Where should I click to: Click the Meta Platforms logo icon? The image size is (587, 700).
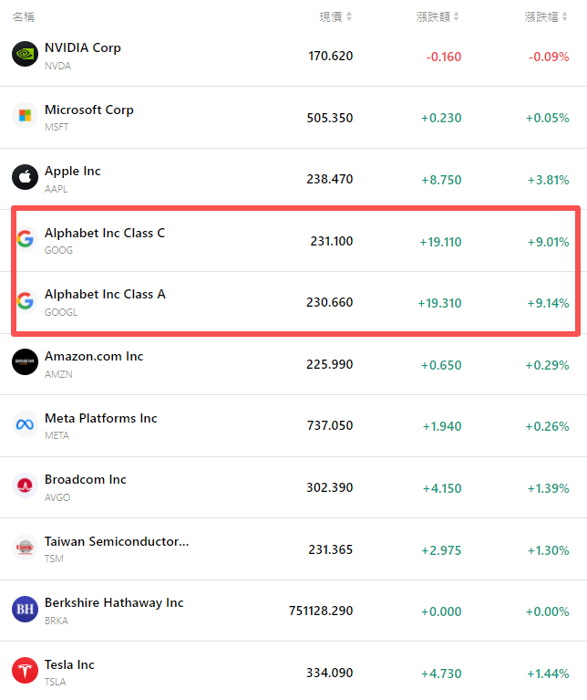[25, 424]
